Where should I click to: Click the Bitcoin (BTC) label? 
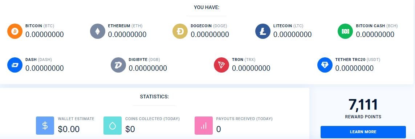click(x=40, y=26)
